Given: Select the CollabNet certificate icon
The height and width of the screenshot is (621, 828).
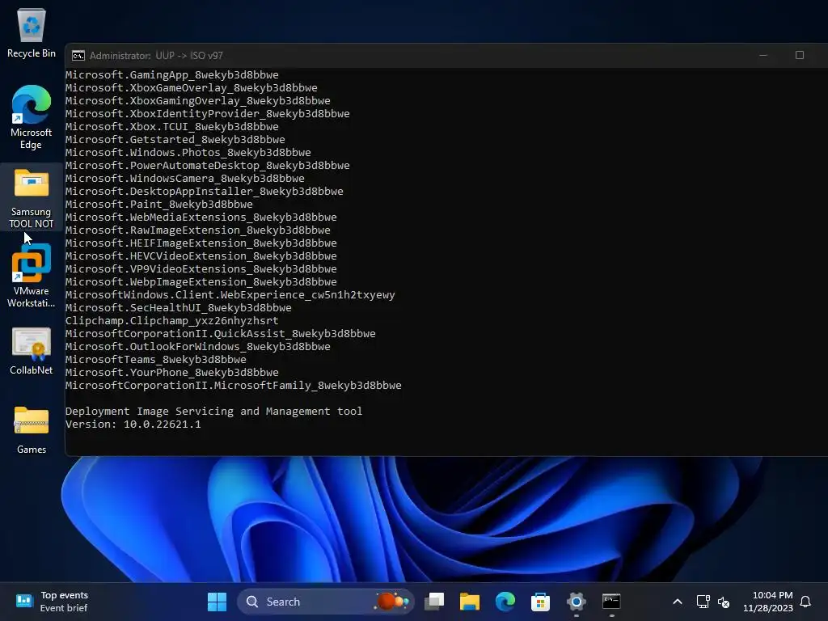Looking at the screenshot, I should pyautogui.click(x=32, y=351).
